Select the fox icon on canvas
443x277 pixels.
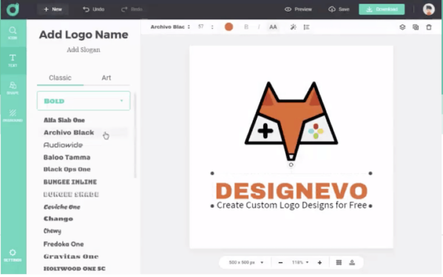pyautogui.click(x=291, y=121)
